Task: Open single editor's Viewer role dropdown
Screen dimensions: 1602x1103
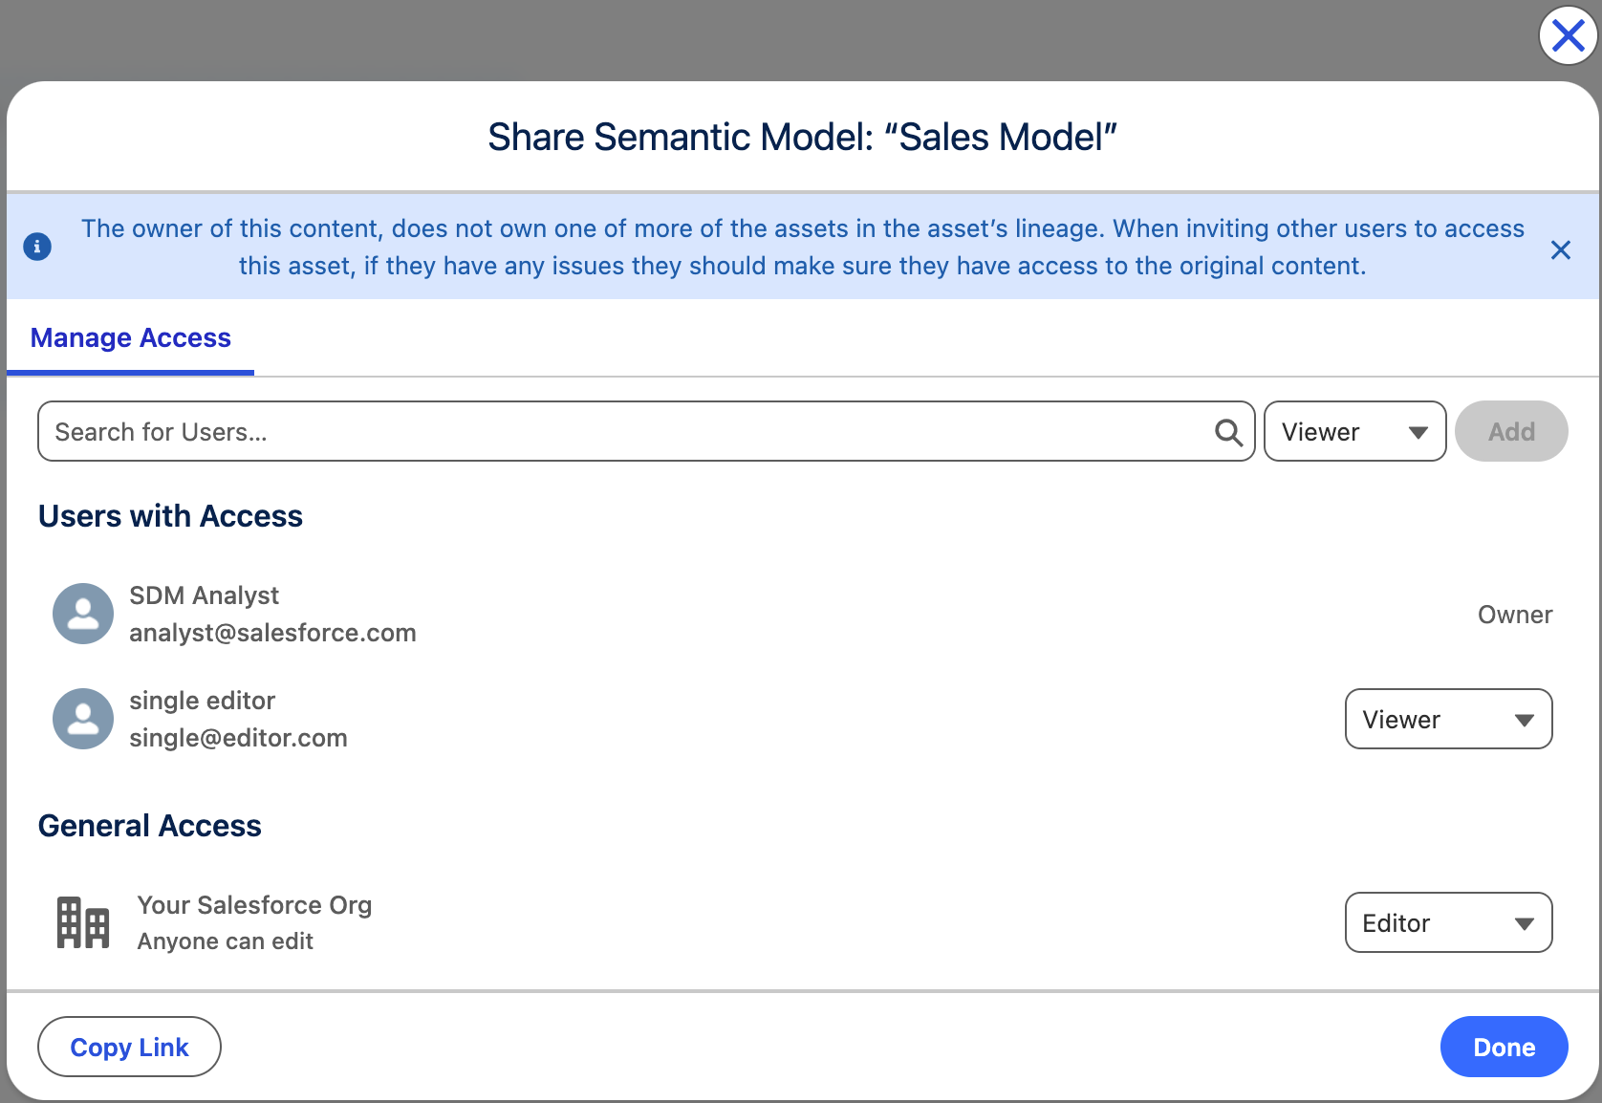Action: 1447,720
